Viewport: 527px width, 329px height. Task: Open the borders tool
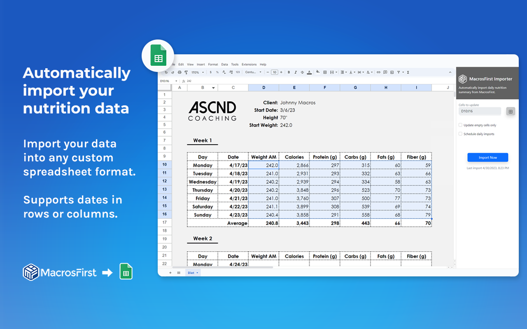click(325, 72)
